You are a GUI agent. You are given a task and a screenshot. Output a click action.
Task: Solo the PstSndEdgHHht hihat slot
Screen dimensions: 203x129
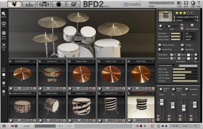tap(34, 89)
